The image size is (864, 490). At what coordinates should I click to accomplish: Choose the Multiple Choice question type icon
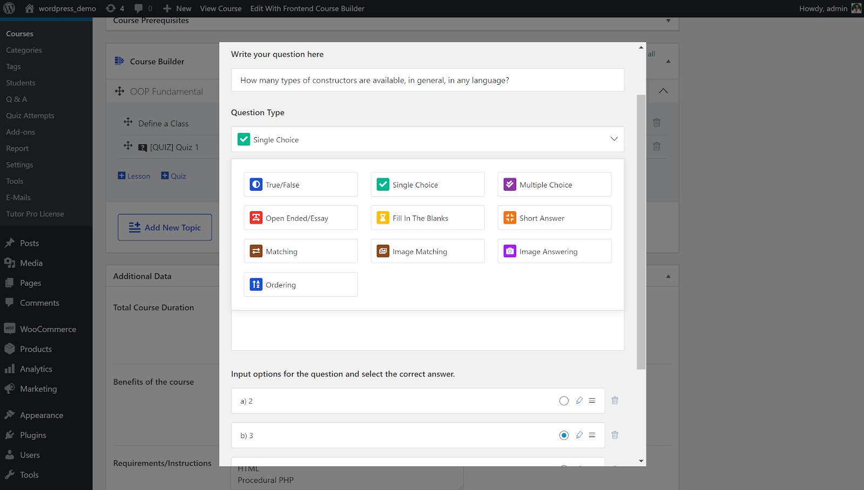point(510,185)
